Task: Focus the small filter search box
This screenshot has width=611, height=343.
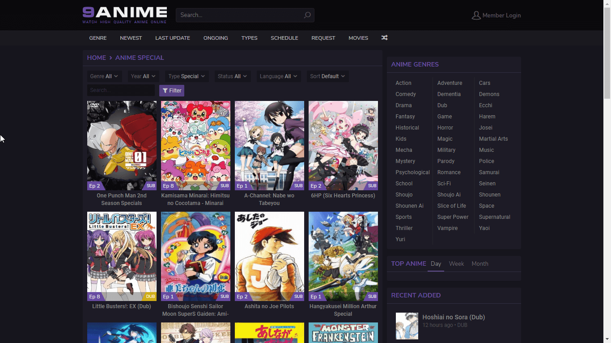Action: (121, 90)
